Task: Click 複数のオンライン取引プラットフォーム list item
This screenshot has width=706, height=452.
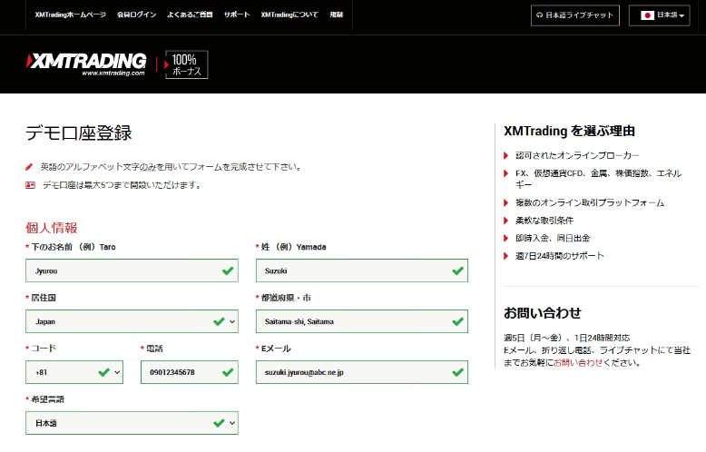Action: (590, 203)
